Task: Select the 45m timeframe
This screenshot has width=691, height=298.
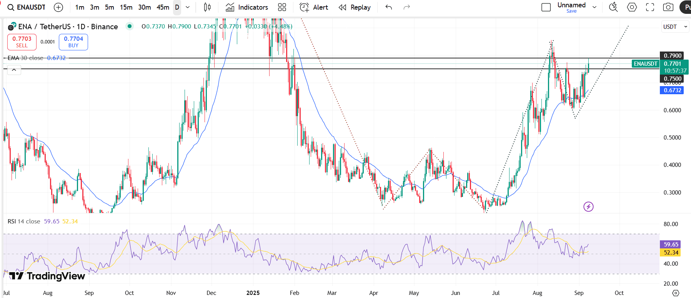Action: click(163, 7)
